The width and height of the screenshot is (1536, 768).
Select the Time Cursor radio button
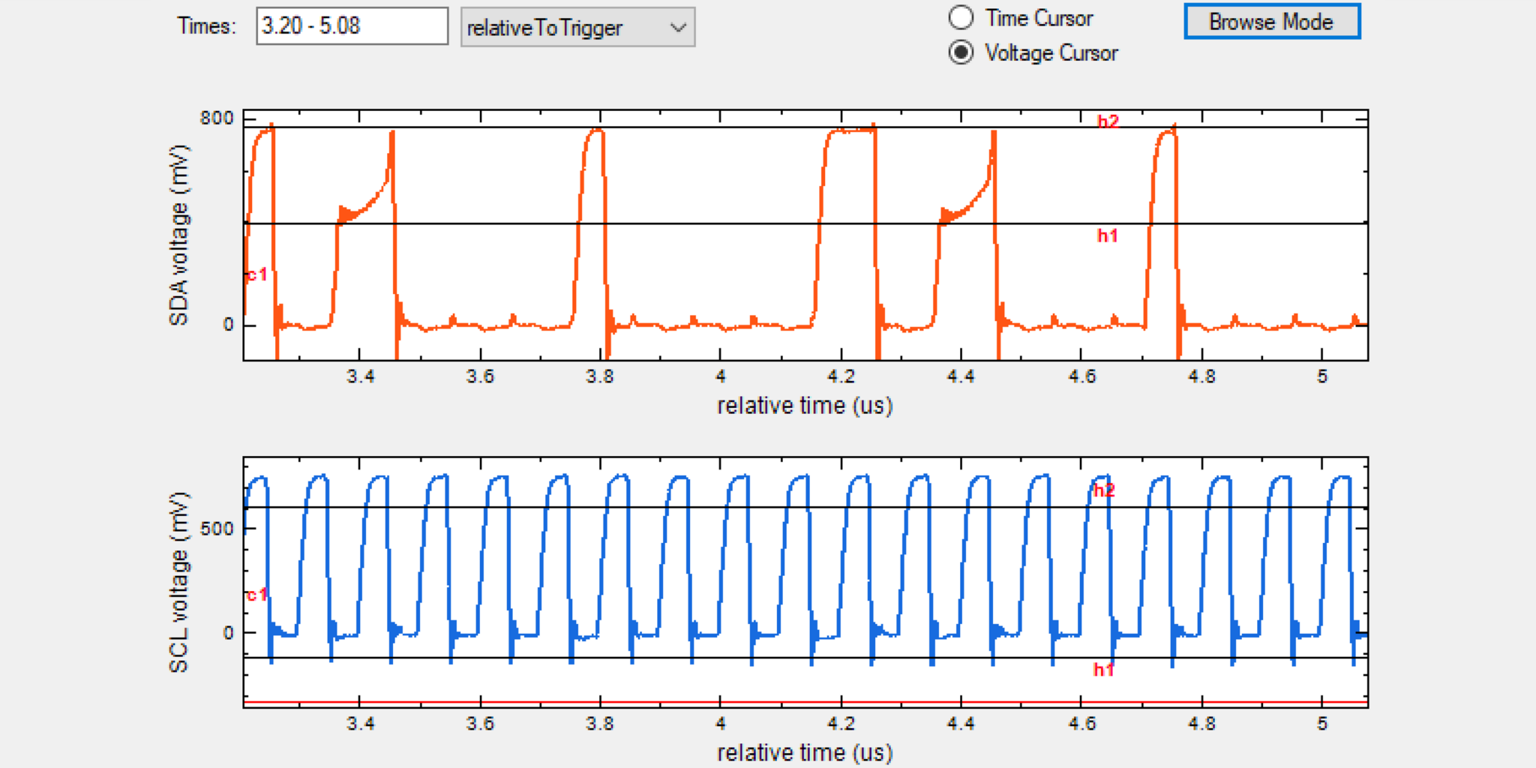961,18
